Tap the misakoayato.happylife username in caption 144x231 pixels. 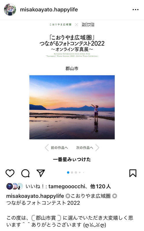click(x=35, y=196)
